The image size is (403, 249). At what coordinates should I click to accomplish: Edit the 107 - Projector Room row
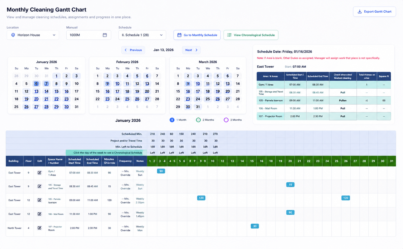click(x=39, y=228)
